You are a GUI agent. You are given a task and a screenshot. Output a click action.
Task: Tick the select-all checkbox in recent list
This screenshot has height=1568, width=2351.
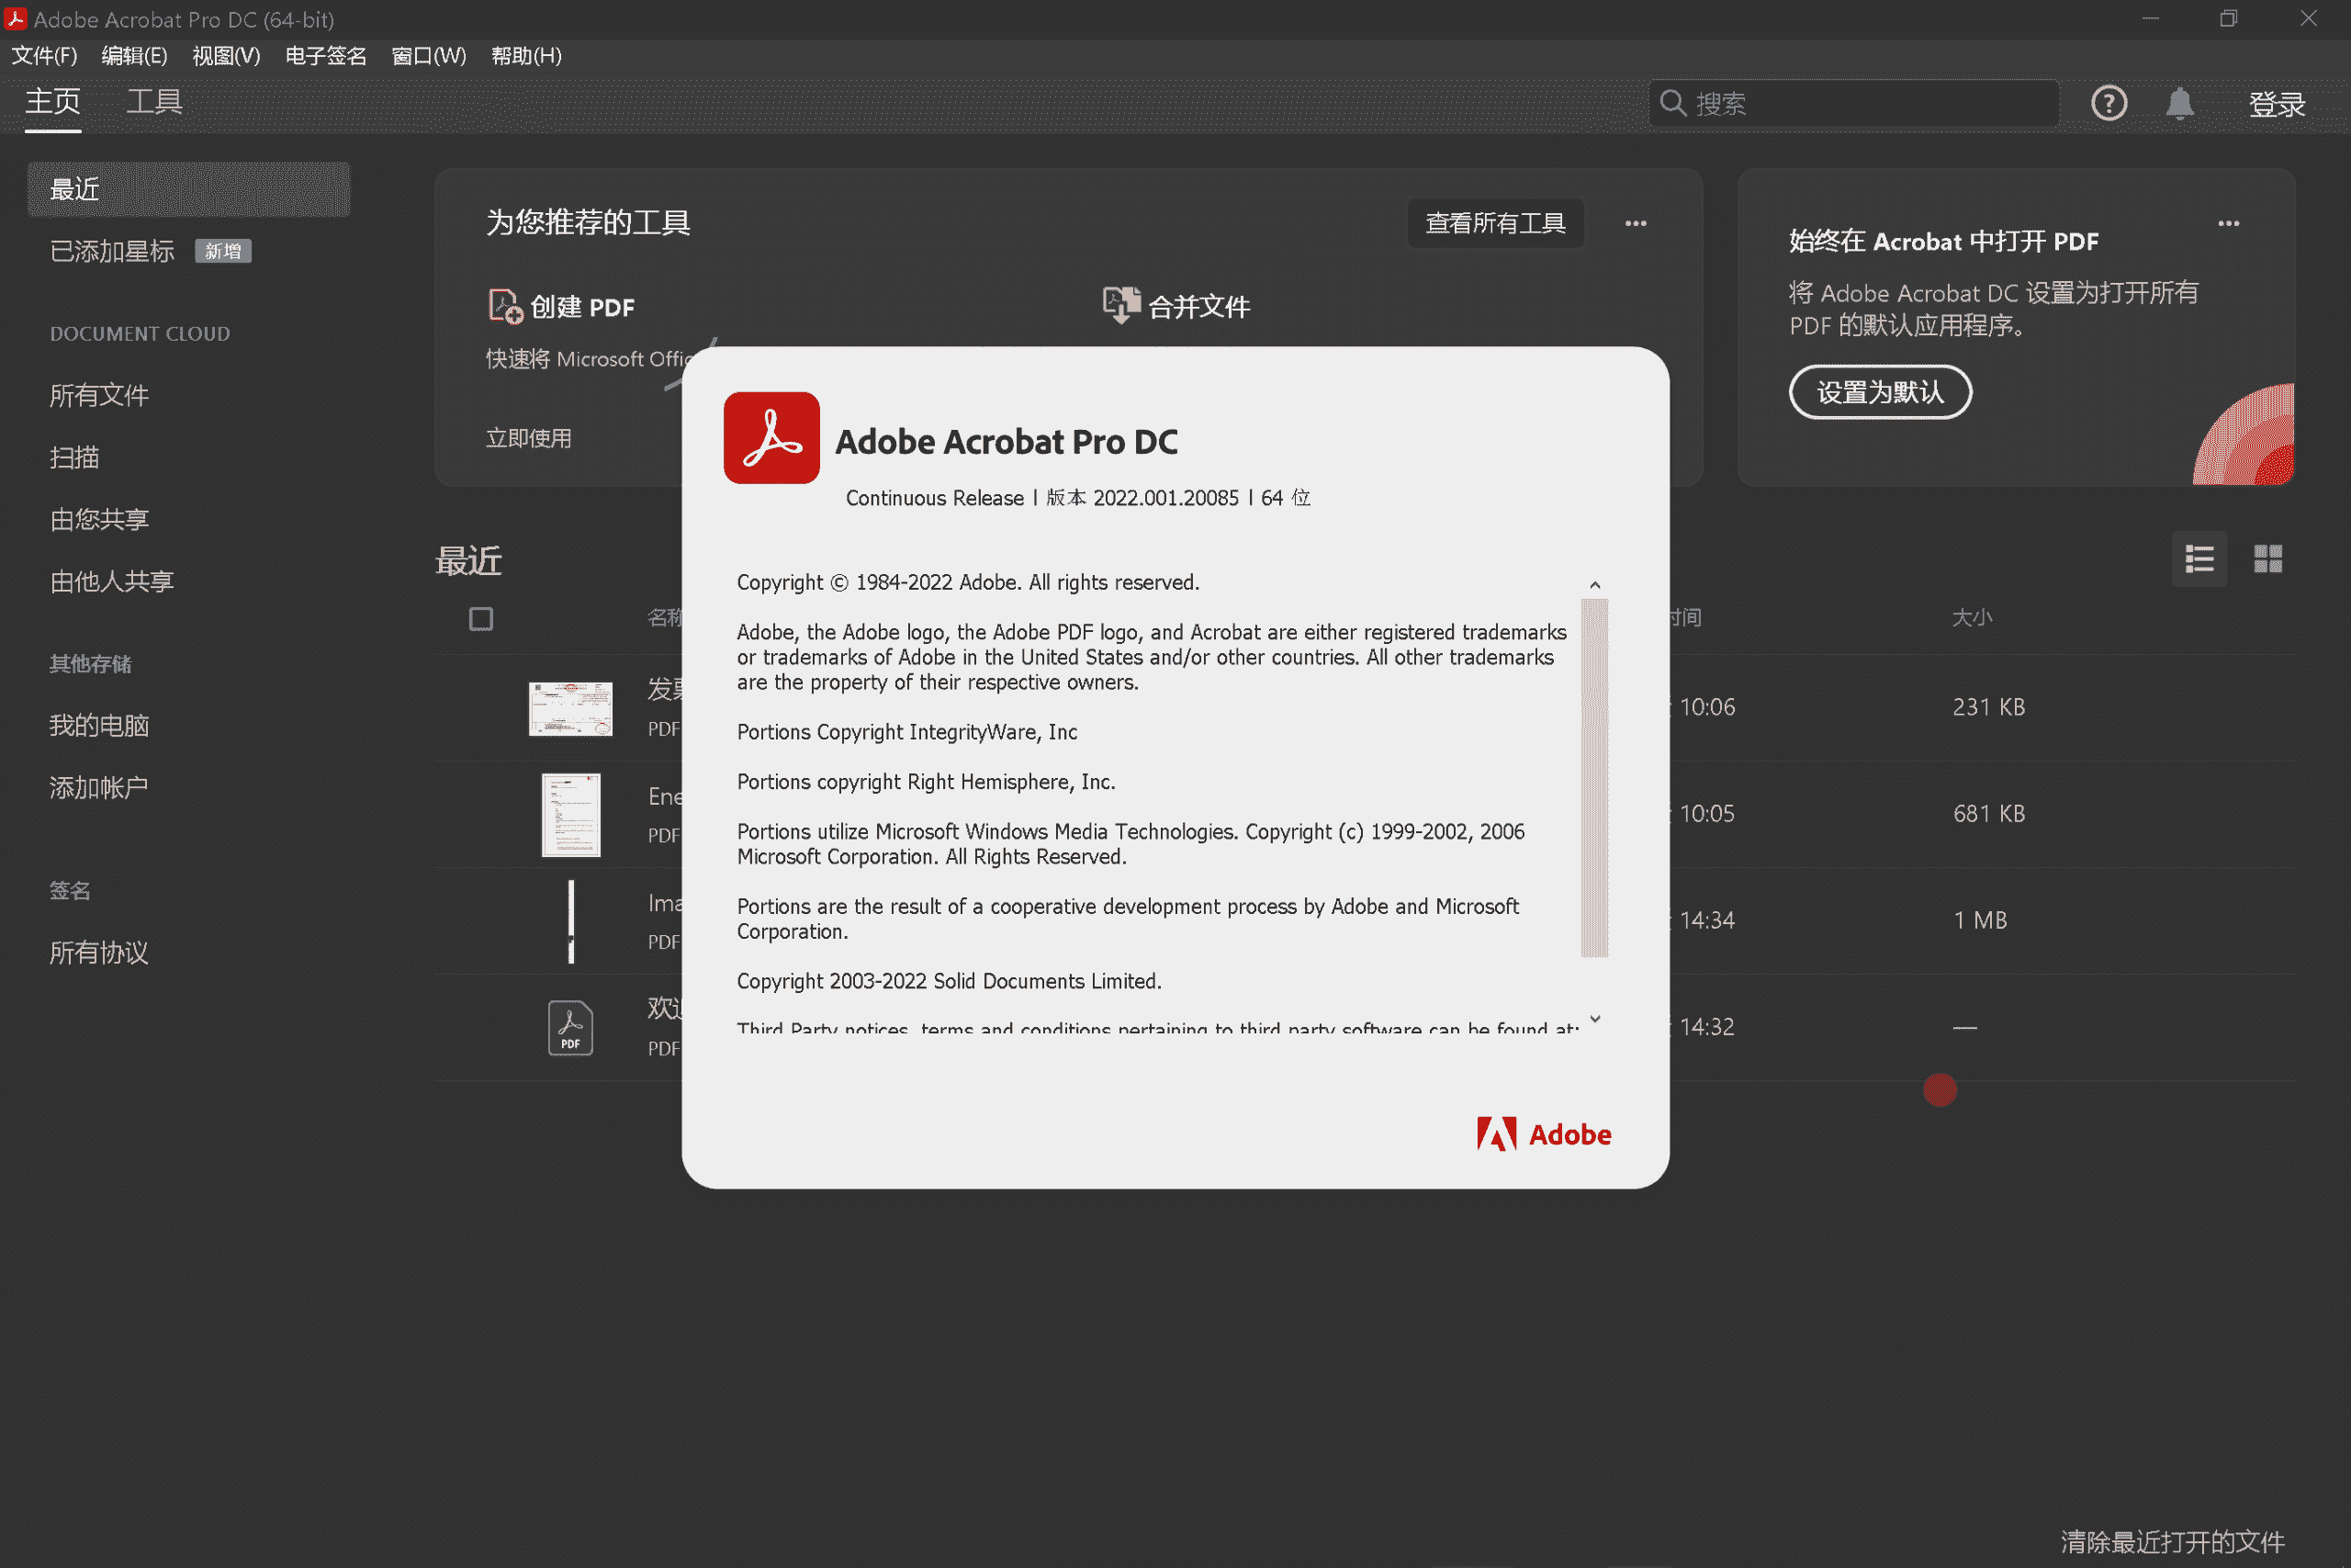[481, 619]
